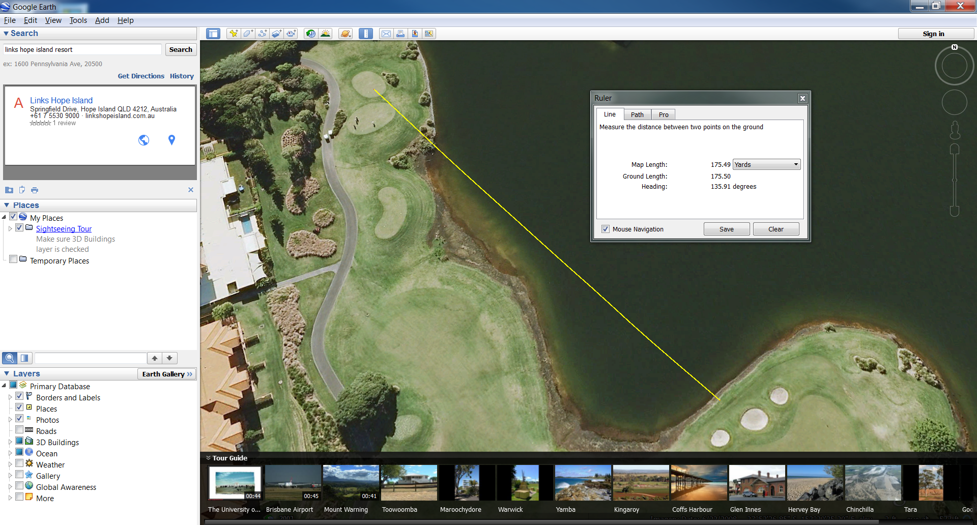
Task: Click the Coffs Harbour tour thumbnail
Action: [x=699, y=483]
